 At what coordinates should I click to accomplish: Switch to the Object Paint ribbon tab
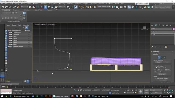tap(38, 10)
